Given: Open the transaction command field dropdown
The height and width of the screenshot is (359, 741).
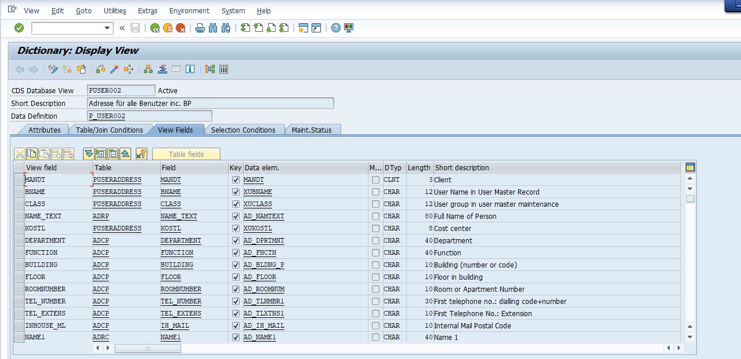Looking at the screenshot, I should click(107, 28).
